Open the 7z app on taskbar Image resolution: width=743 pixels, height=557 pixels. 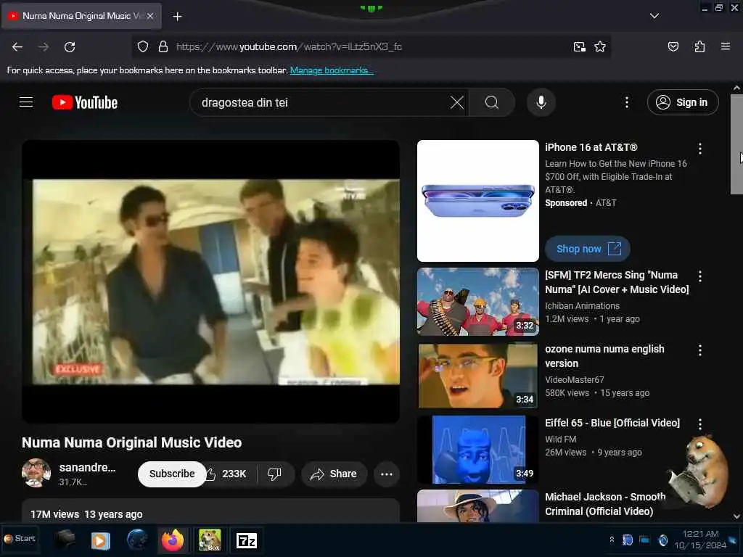coord(247,540)
